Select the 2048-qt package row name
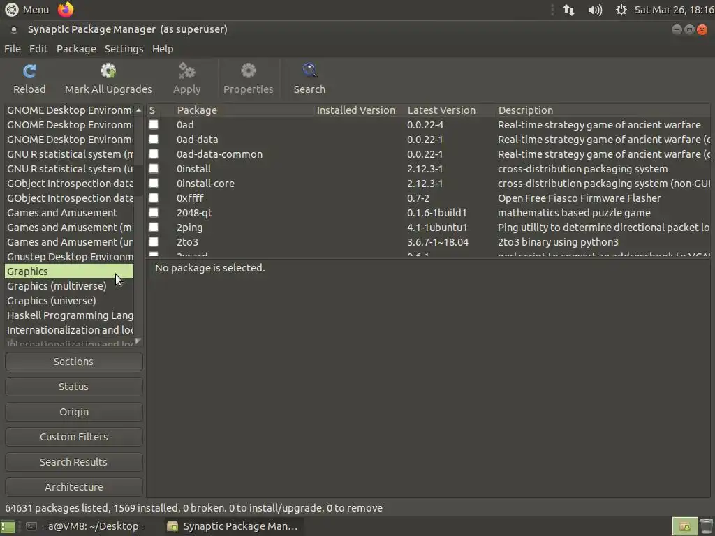The image size is (715, 536). (194, 213)
